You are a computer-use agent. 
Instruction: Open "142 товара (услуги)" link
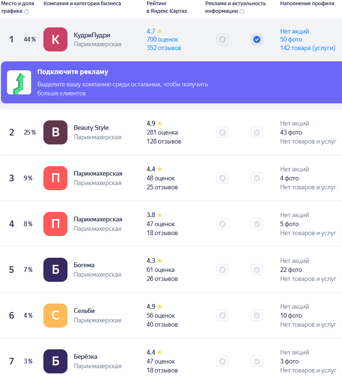click(x=308, y=48)
